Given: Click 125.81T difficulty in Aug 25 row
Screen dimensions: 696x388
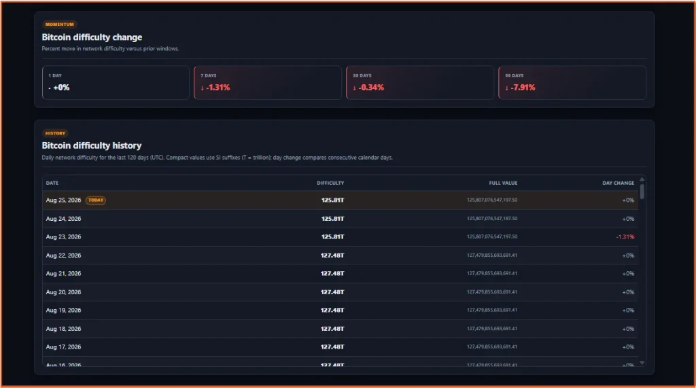Looking at the screenshot, I should [332, 200].
